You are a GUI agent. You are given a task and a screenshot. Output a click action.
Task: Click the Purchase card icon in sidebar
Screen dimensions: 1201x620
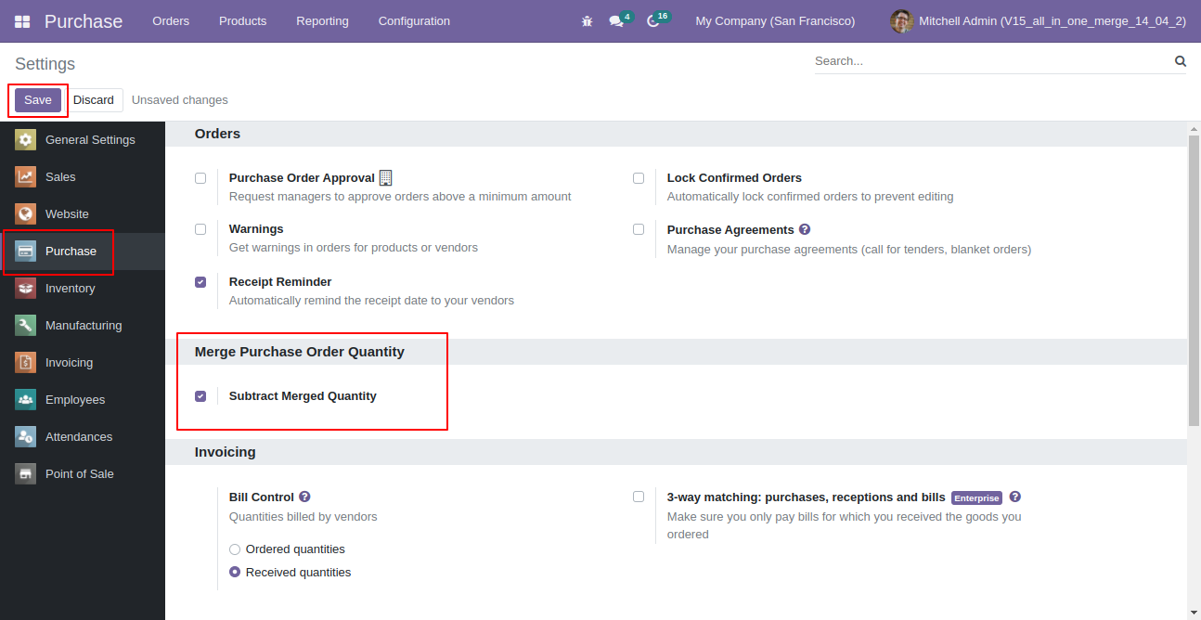(25, 252)
